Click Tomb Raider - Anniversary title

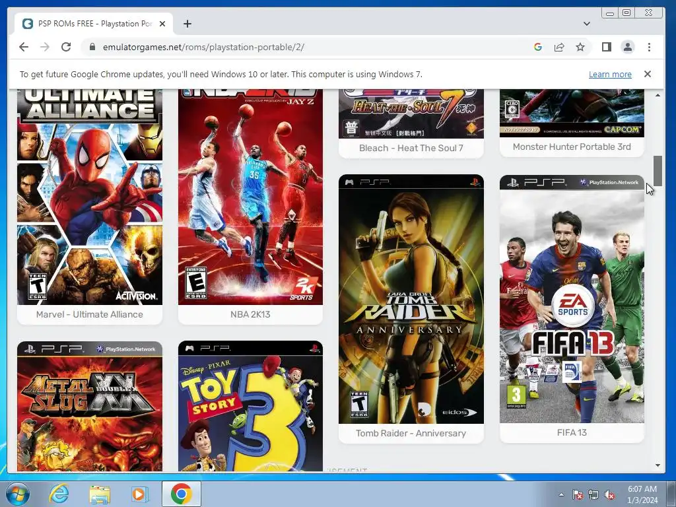click(411, 433)
